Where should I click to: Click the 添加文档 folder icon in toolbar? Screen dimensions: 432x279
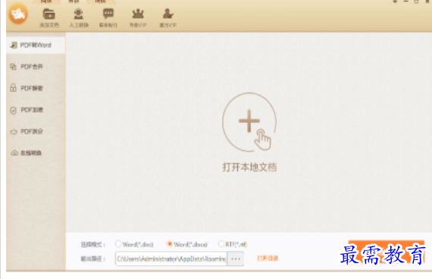49,14
